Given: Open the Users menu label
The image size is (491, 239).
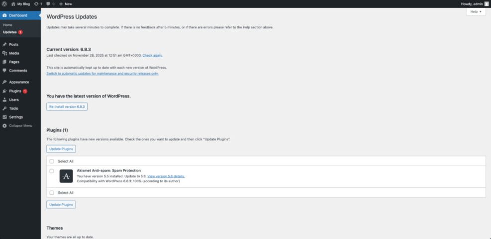Looking at the screenshot, I should 14,99.
